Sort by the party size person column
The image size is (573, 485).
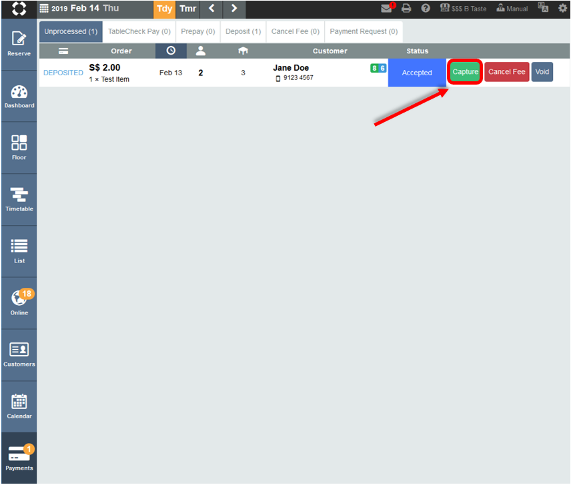(200, 51)
